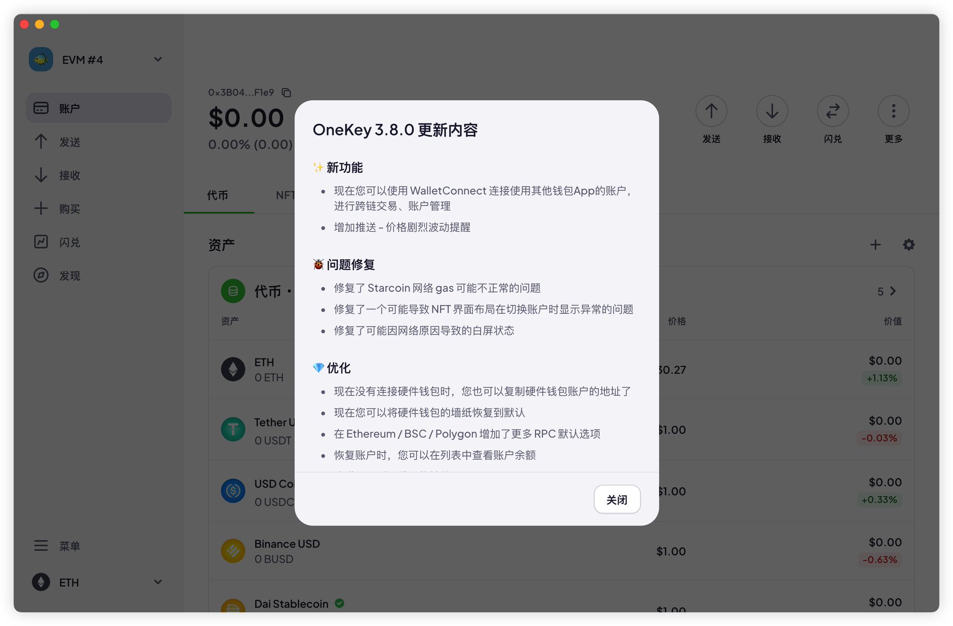This screenshot has width=953, height=626.
Task: Open 发现 in the sidebar
Action: coord(99,276)
